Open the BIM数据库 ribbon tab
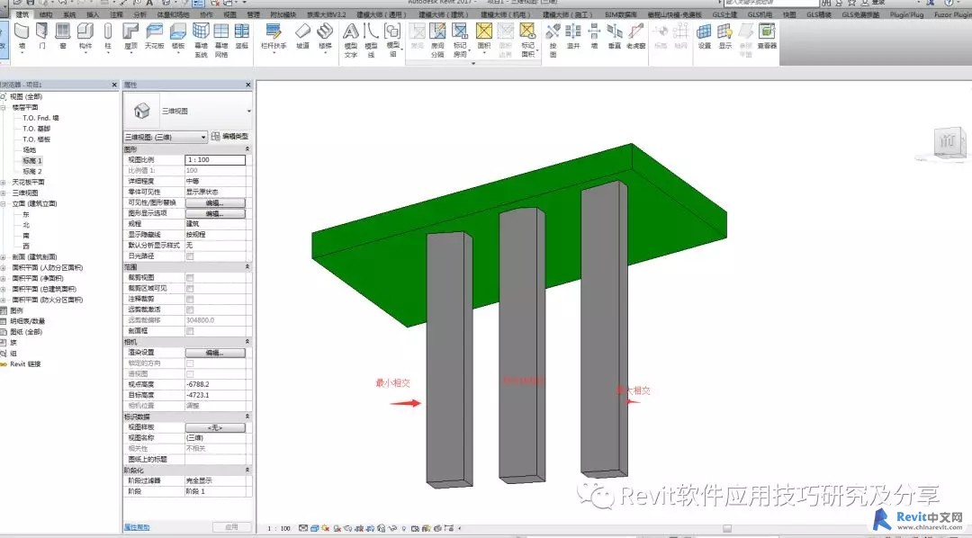The height and width of the screenshot is (538, 972). pos(620,14)
